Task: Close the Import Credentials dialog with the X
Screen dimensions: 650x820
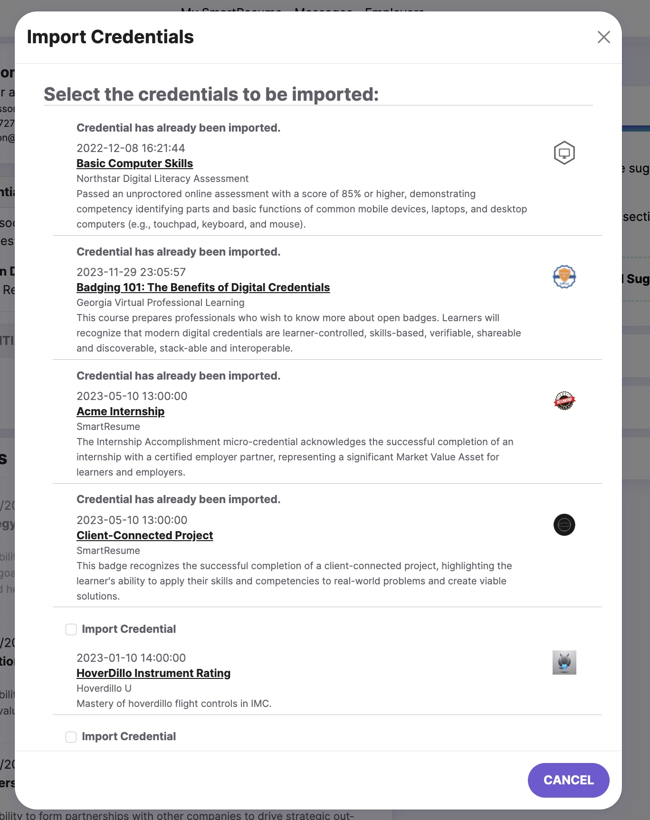Action: click(x=603, y=37)
